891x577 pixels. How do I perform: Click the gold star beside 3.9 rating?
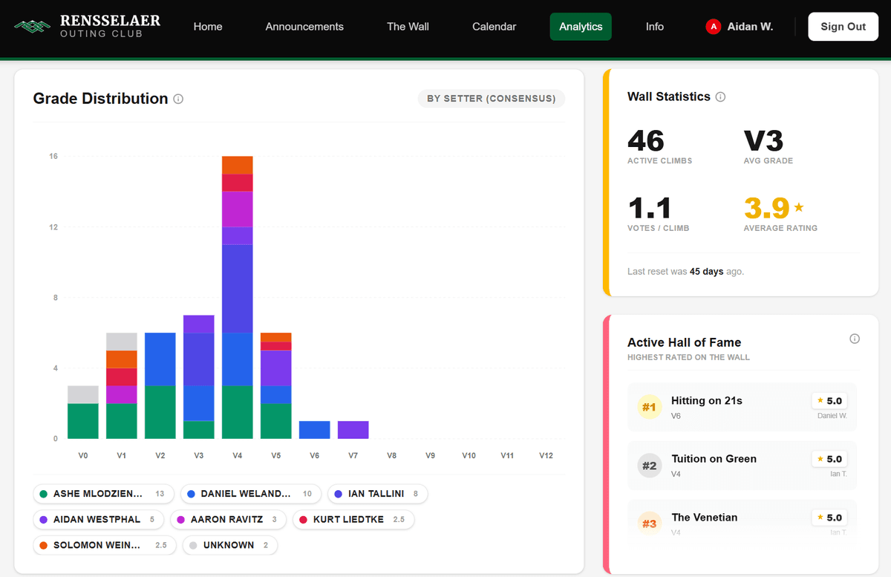coord(799,207)
